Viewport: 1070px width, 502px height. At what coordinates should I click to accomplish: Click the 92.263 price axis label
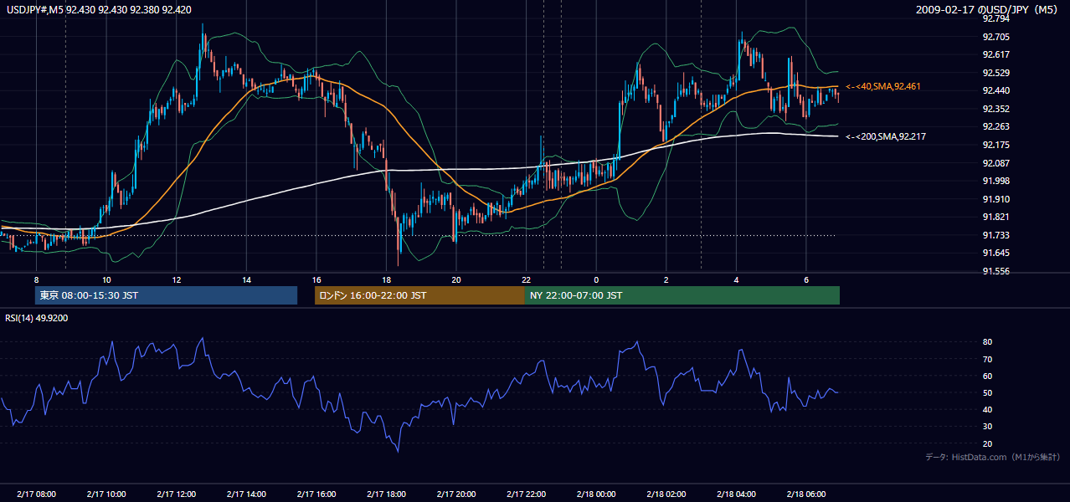[x=996, y=127]
